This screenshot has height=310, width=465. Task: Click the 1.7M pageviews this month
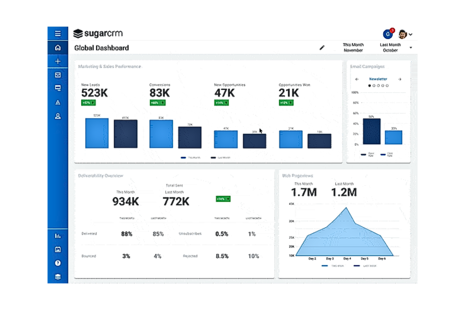(304, 192)
